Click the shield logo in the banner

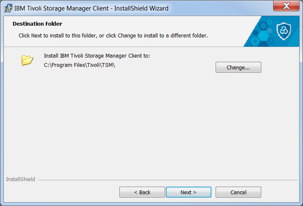pos(284,31)
